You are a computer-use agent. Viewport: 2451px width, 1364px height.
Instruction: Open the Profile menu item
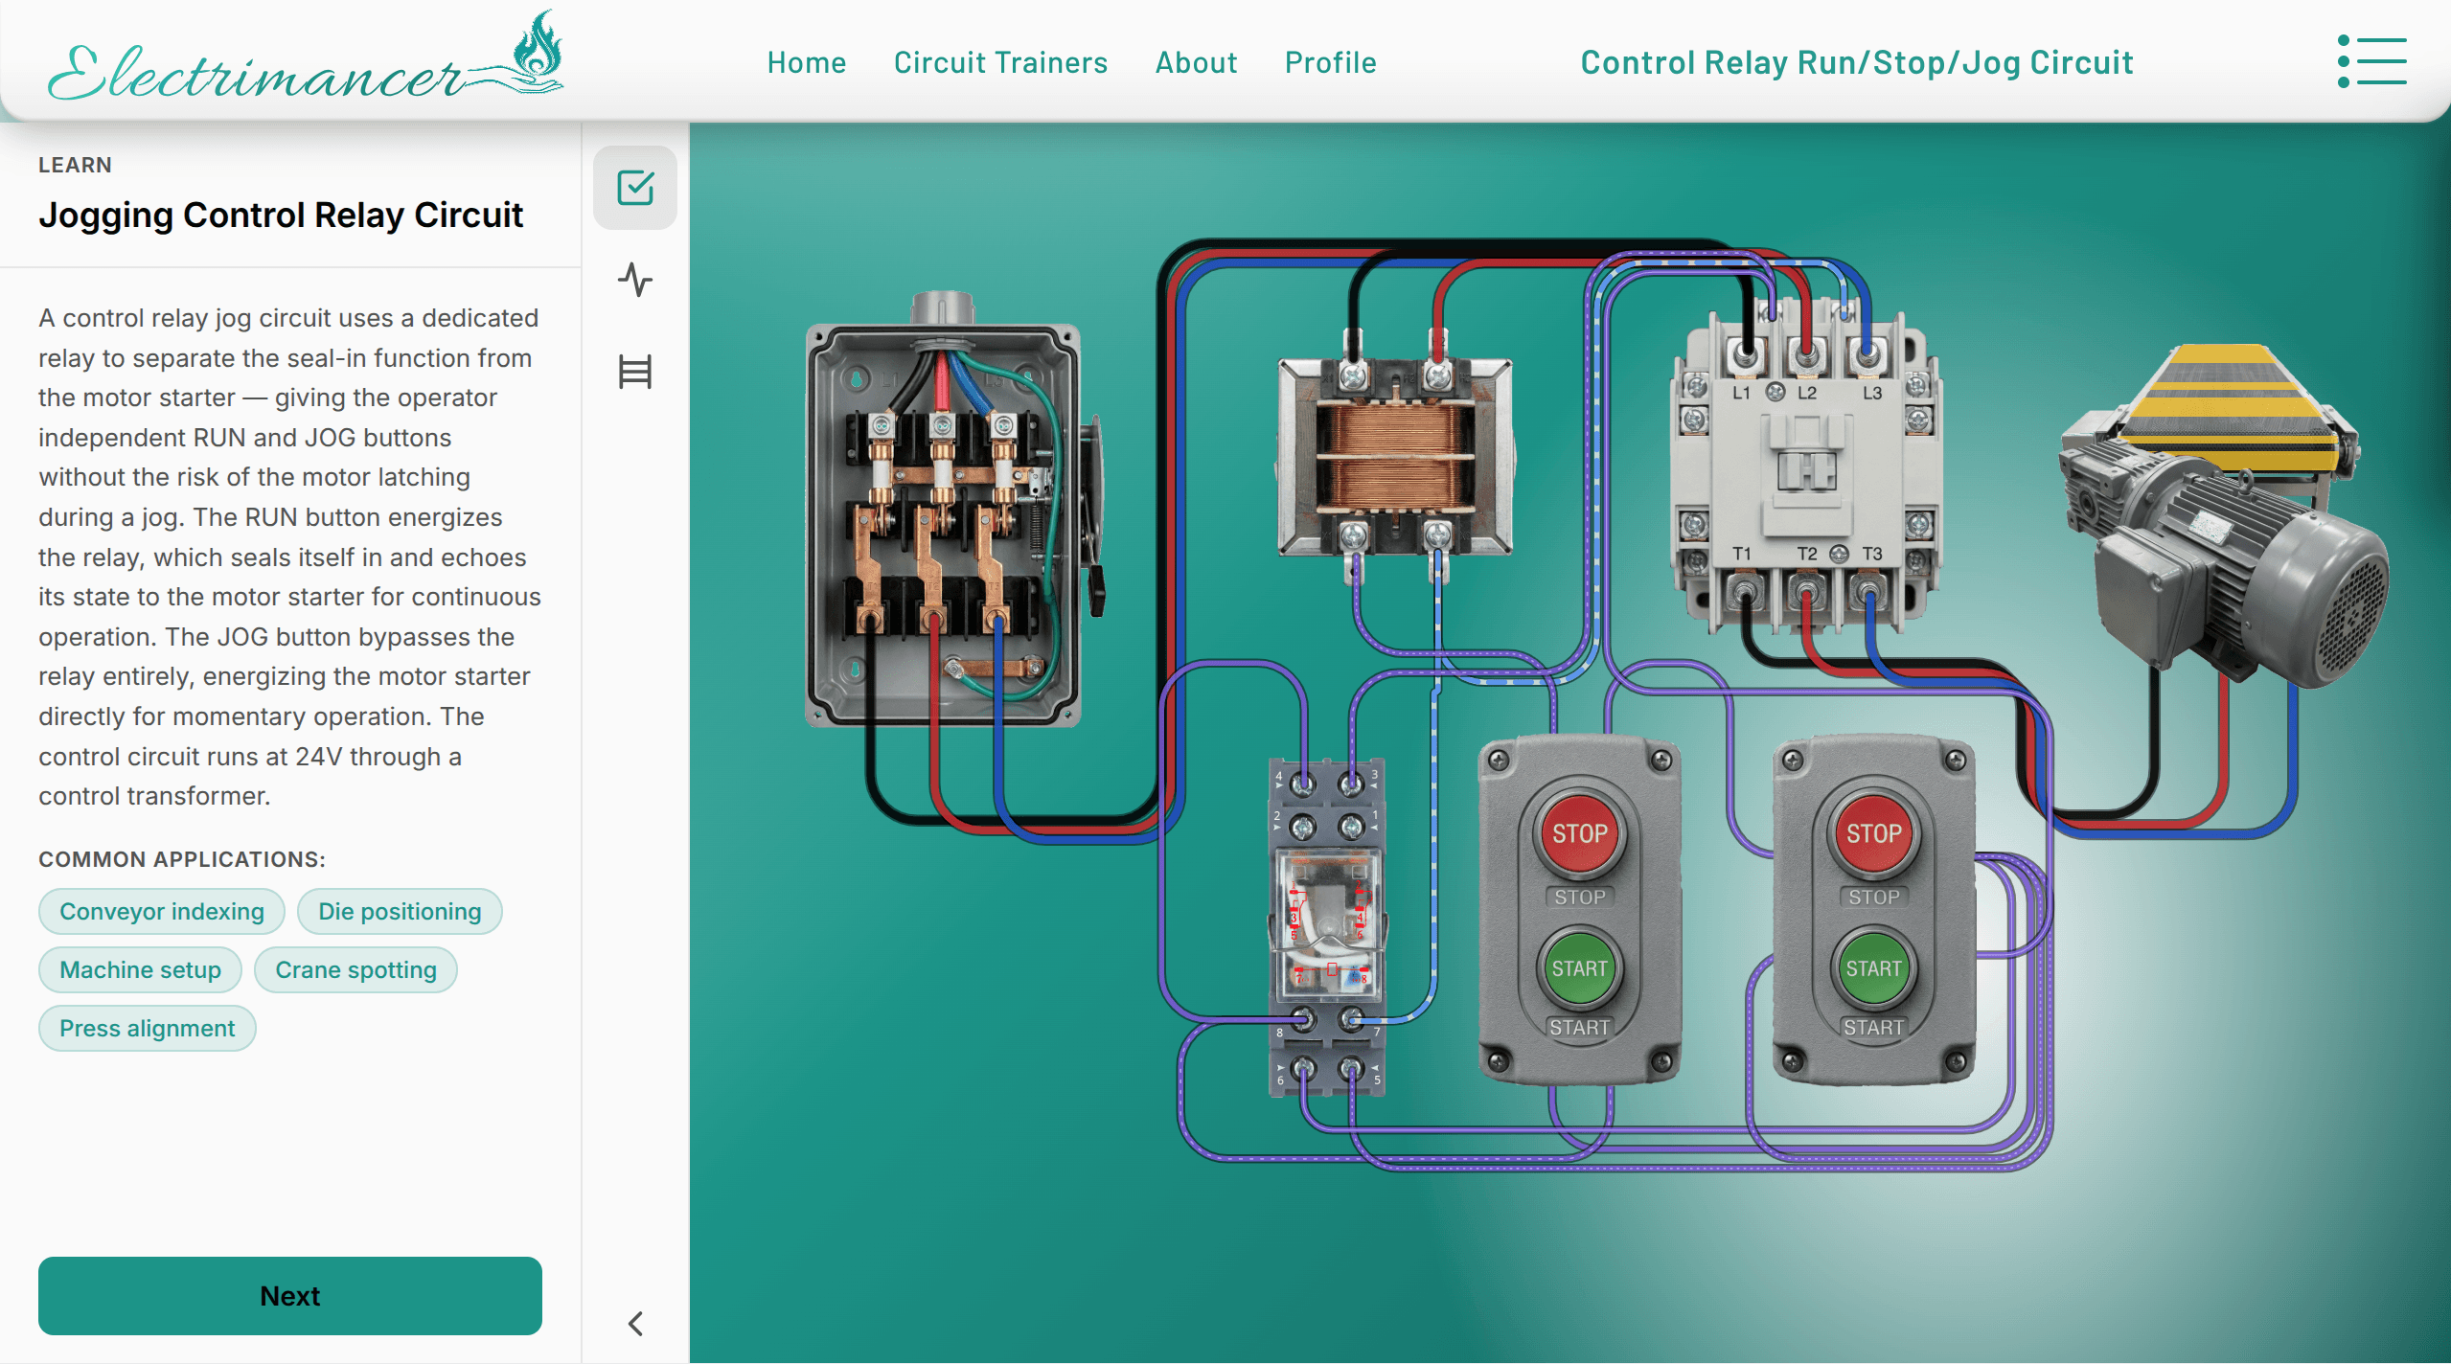(1330, 62)
